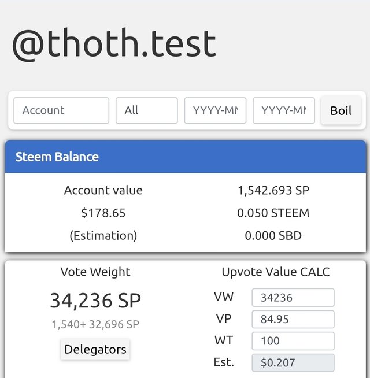Click the 34,236 SP vote weight value
This screenshot has height=378, width=370.
pyautogui.click(x=95, y=301)
